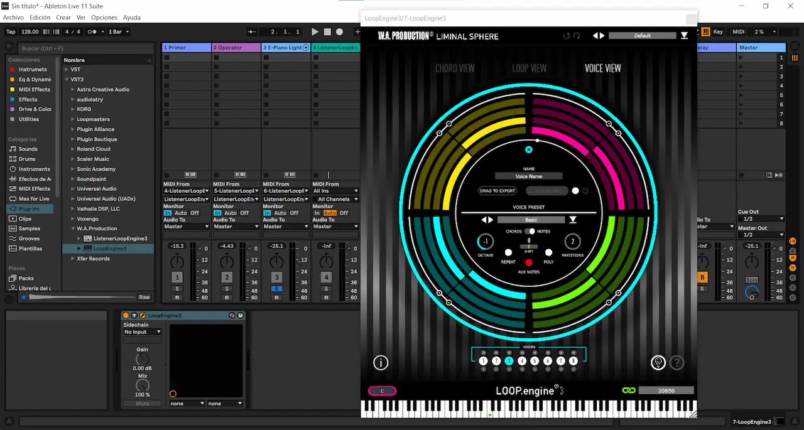Open the Archivo menu

[13, 18]
